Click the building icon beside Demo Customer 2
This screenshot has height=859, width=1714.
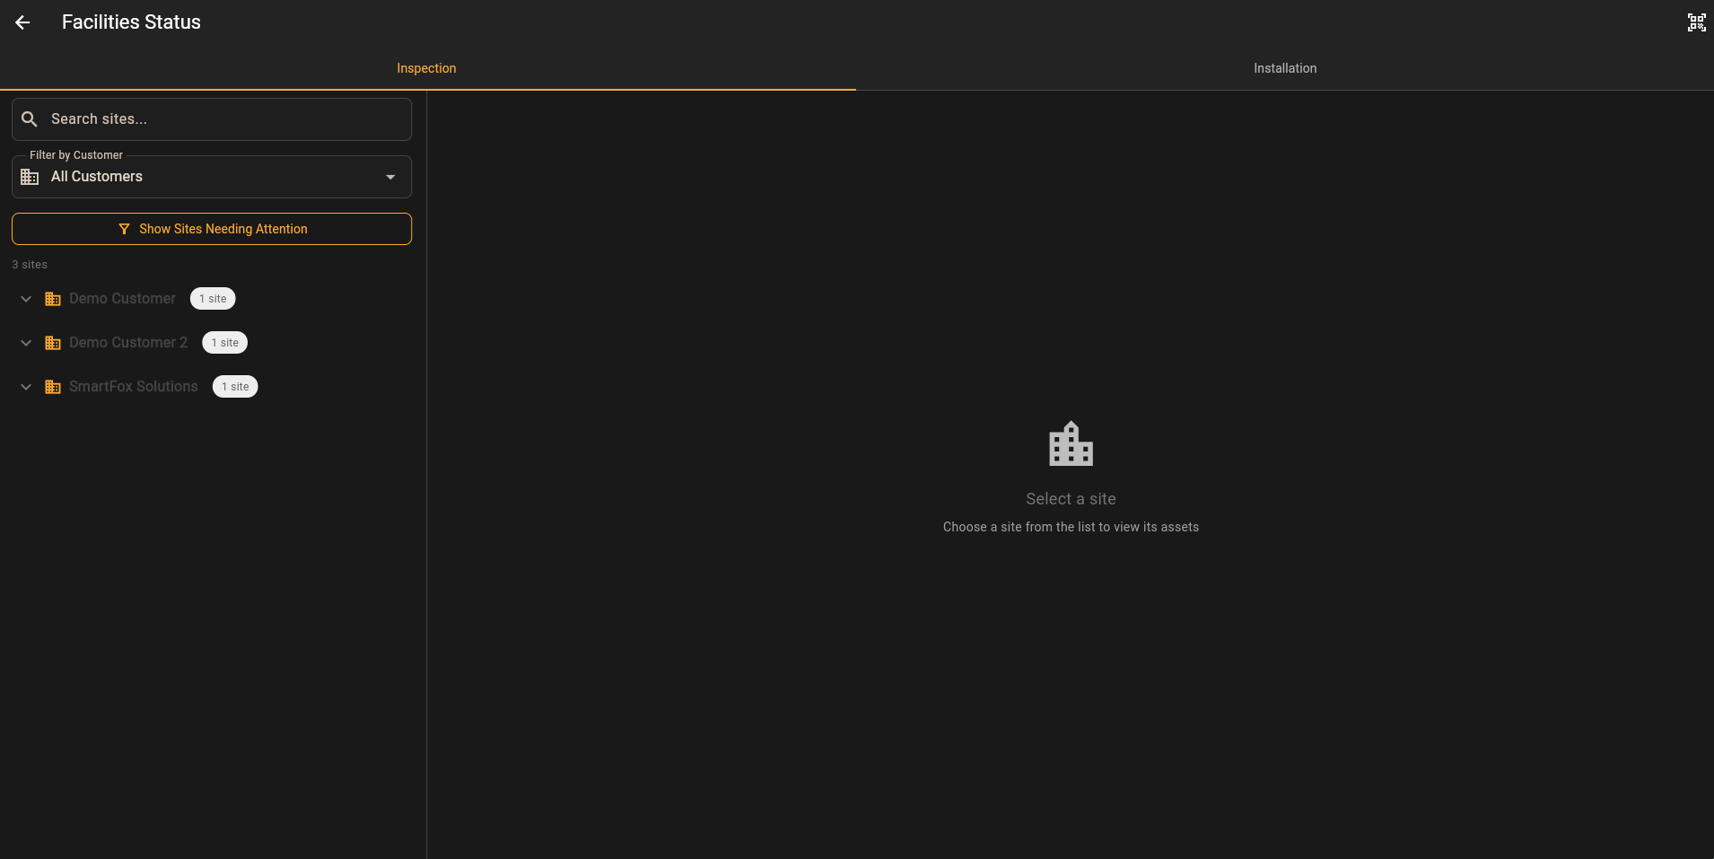[x=53, y=342]
